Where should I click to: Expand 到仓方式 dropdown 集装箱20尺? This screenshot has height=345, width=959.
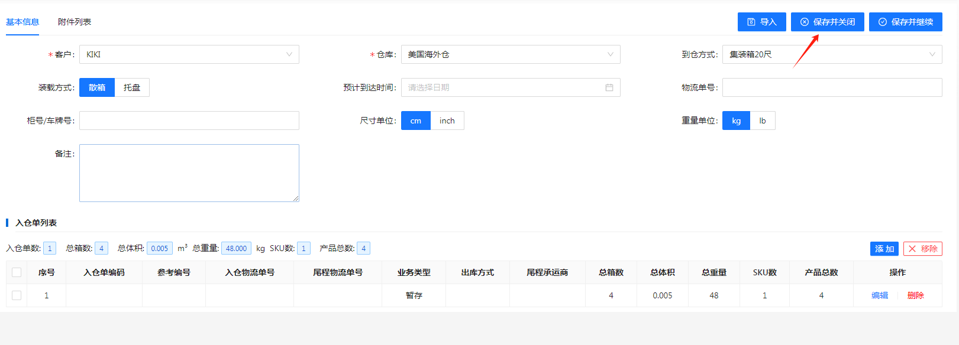coord(832,54)
